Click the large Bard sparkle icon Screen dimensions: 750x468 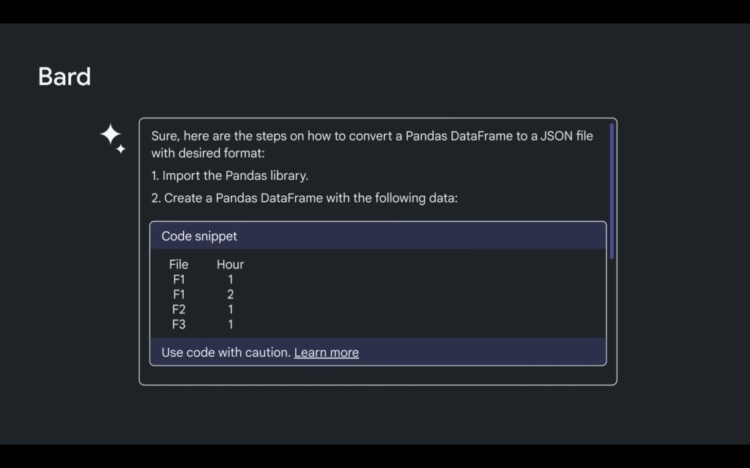tap(110, 135)
